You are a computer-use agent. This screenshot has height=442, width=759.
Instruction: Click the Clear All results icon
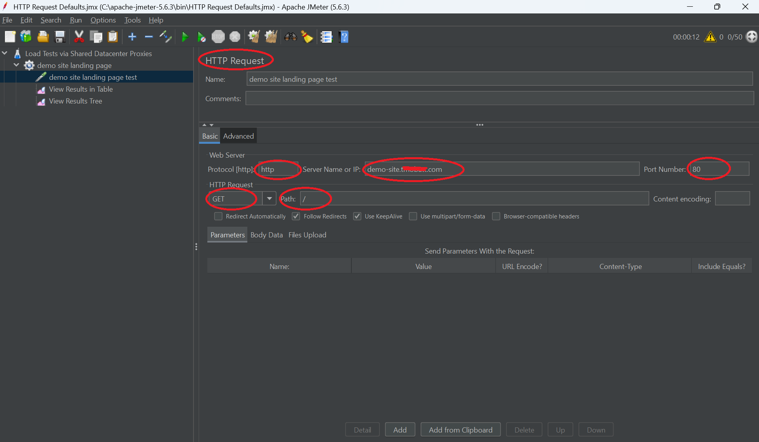(x=271, y=37)
